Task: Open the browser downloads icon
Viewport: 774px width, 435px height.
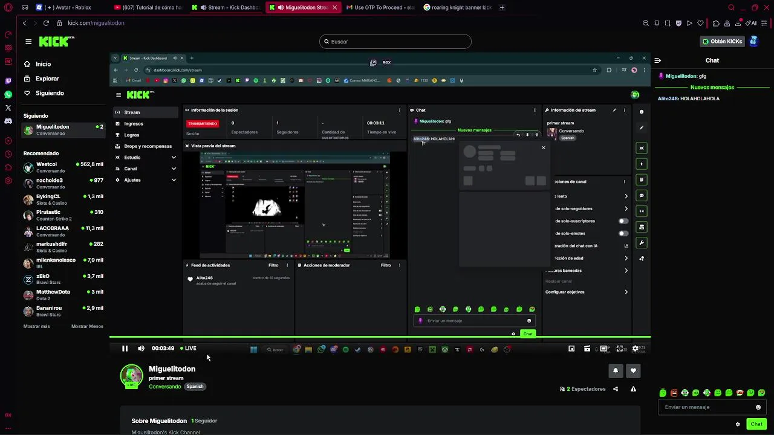Action: (738, 23)
